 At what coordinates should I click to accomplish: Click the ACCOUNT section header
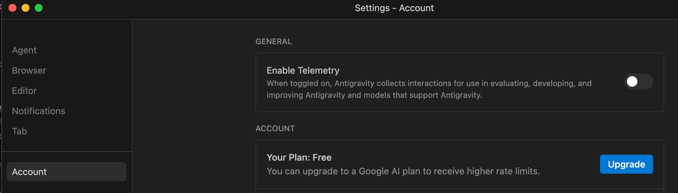tap(275, 129)
